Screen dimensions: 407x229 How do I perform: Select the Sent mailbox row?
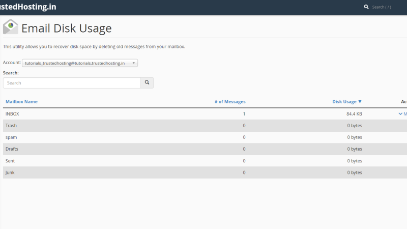click(x=205, y=161)
